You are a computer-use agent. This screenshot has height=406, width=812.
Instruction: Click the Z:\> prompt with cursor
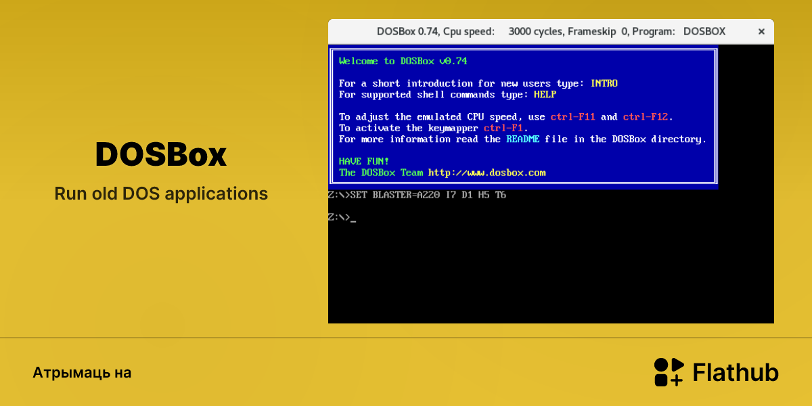[x=342, y=217]
